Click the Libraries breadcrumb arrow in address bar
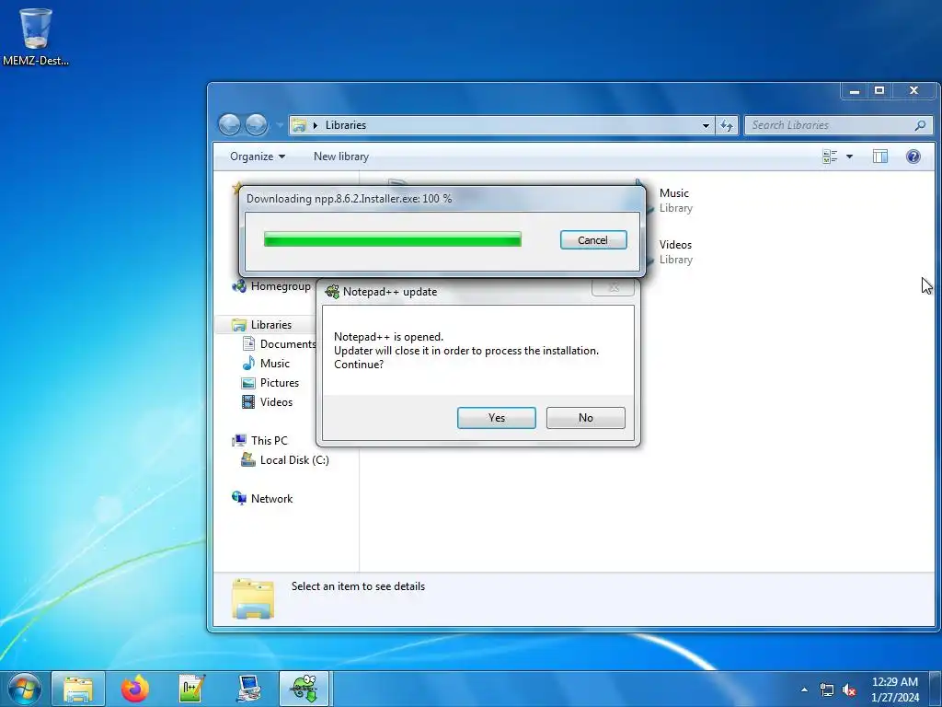This screenshot has width=942, height=707. pyautogui.click(x=316, y=125)
